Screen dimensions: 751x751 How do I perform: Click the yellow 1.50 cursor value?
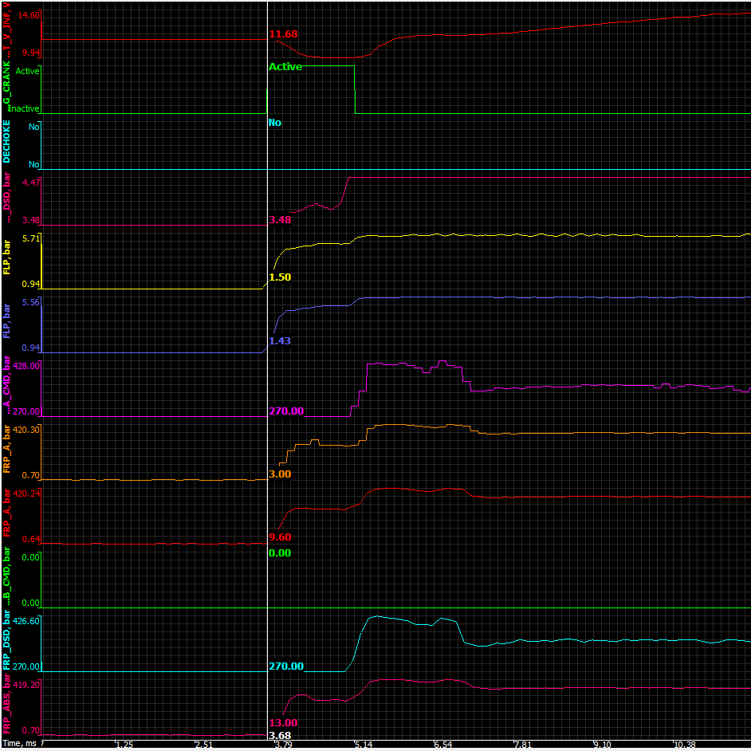point(280,277)
